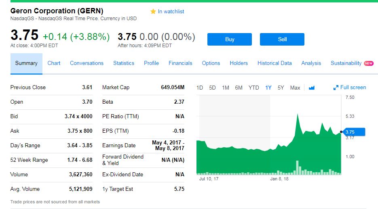Go to the Analysis tab
Viewport: 378px width, 209px height.
point(311,63)
